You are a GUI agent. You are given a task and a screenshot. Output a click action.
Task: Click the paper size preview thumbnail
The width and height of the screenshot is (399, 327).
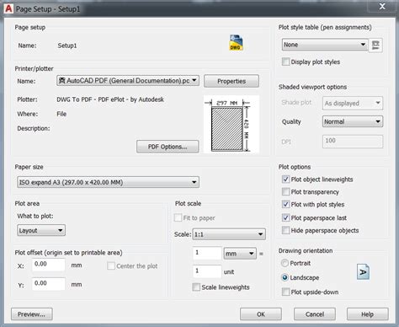231,124
